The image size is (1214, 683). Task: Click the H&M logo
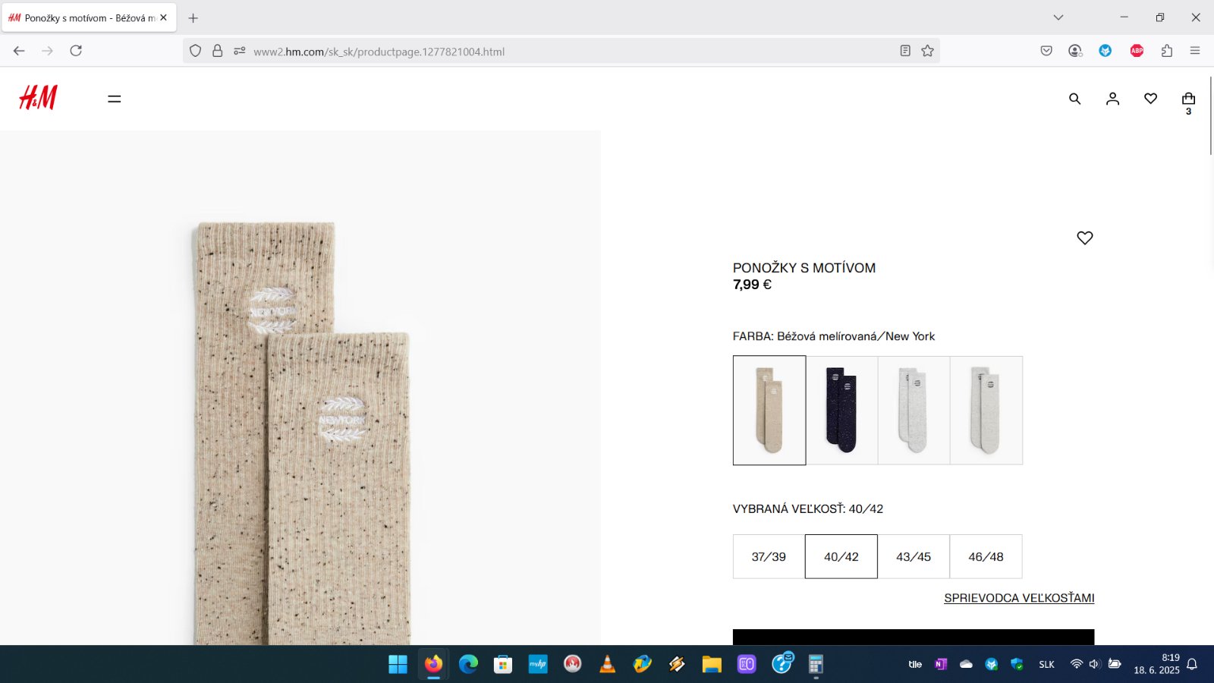(38, 98)
